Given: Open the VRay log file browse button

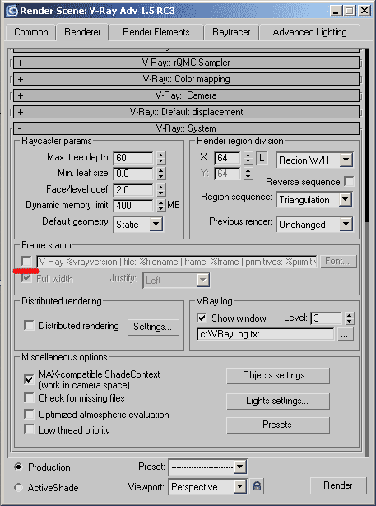Looking at the screenshot, I should pyautogui.click(x=345, y=334).
